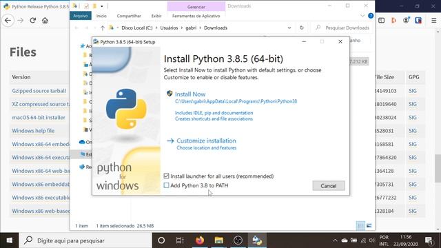Click SIG link in the 328184 row
441x248 pixels.
412,211
